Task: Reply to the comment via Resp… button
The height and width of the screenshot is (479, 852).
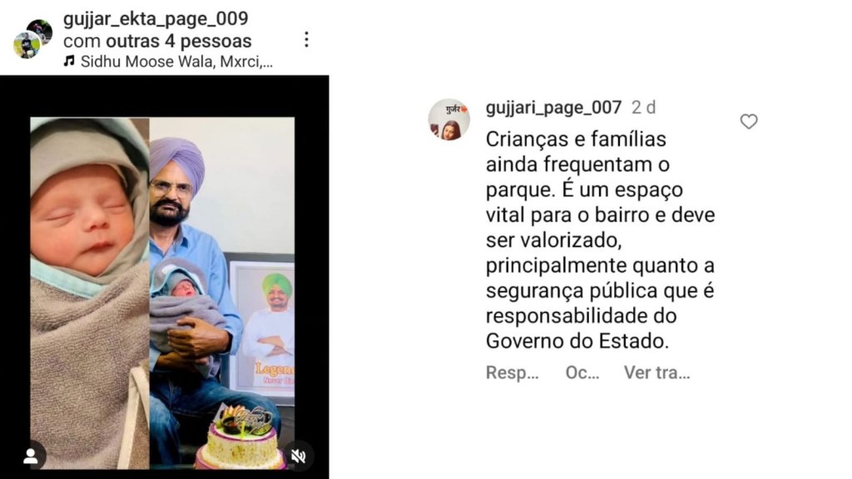Action: point(512,373)
